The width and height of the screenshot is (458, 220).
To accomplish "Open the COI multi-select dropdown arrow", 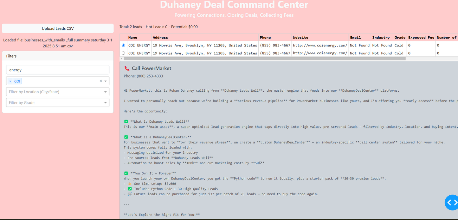I will coord(106,81).
